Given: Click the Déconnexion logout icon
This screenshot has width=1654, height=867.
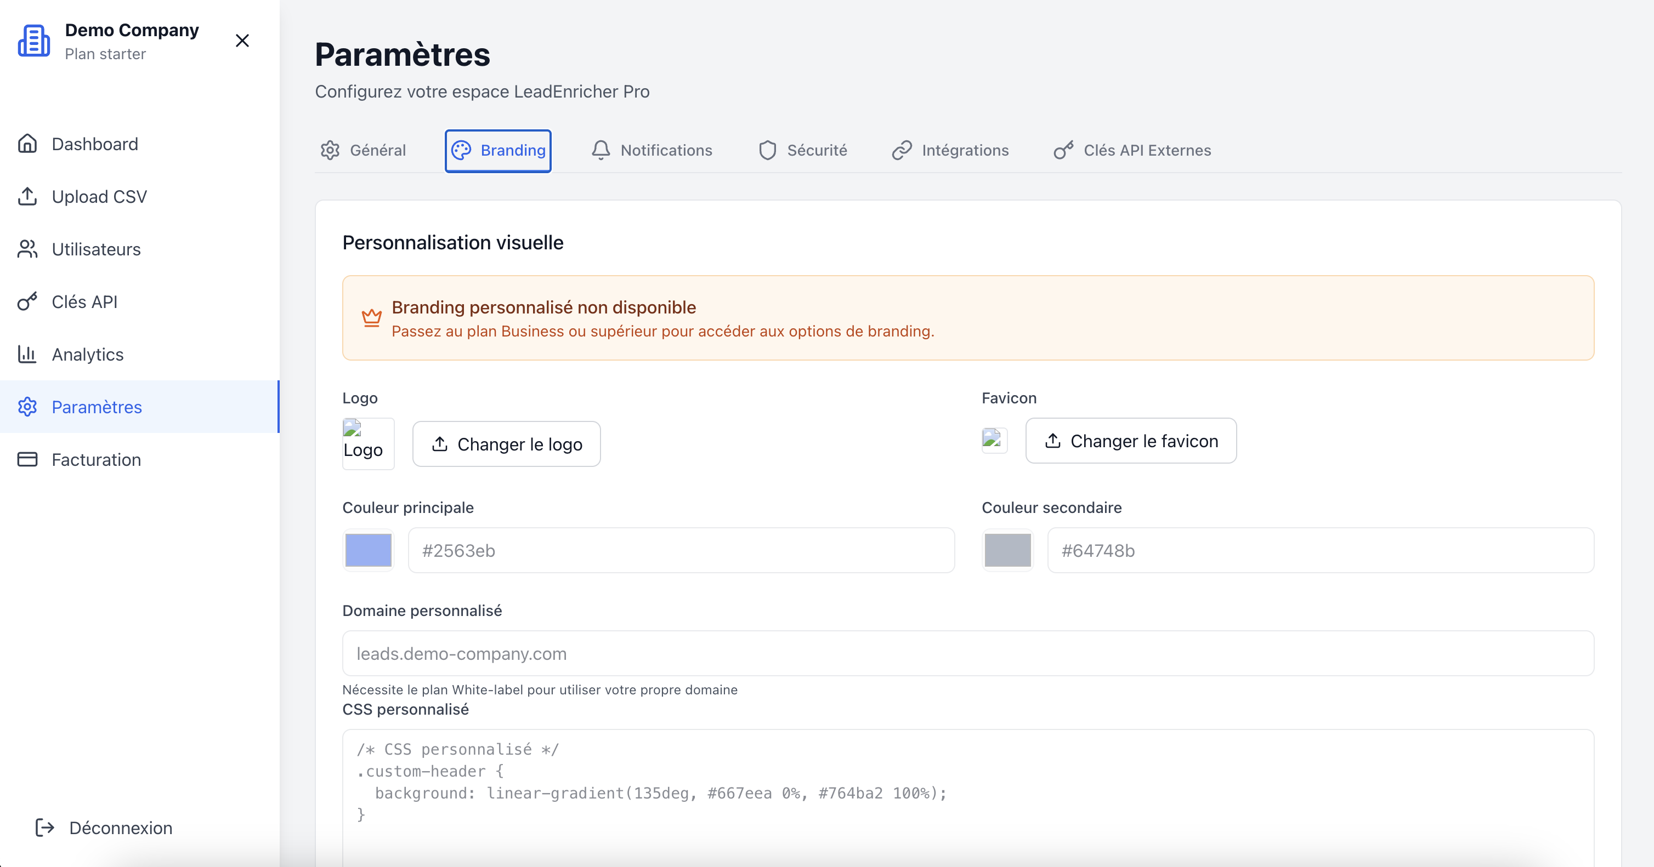Looking at the screenshot, I should (44, 828).
